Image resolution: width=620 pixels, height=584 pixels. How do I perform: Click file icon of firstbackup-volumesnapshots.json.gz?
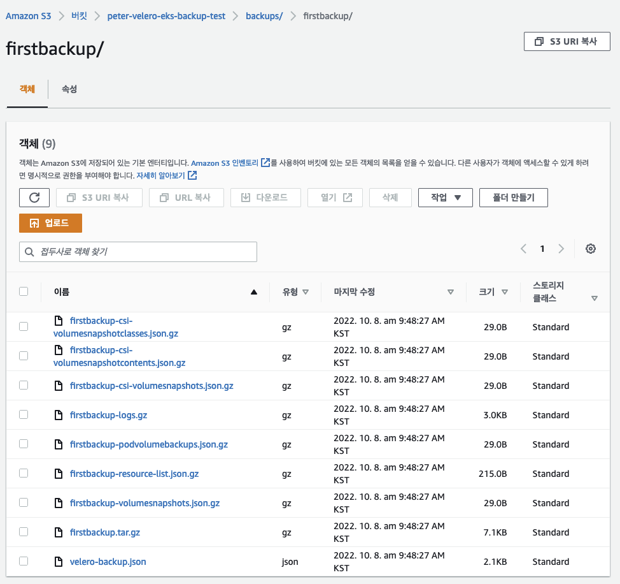[59, 503]
